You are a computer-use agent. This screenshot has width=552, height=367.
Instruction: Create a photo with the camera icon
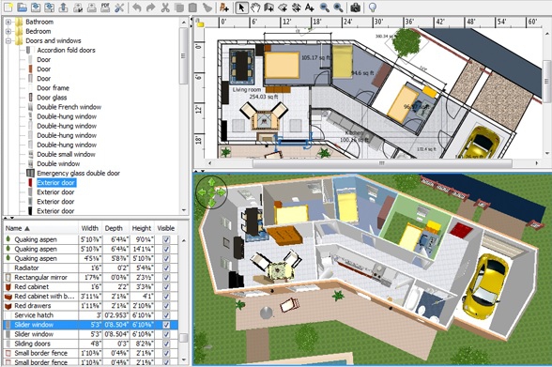355,7
